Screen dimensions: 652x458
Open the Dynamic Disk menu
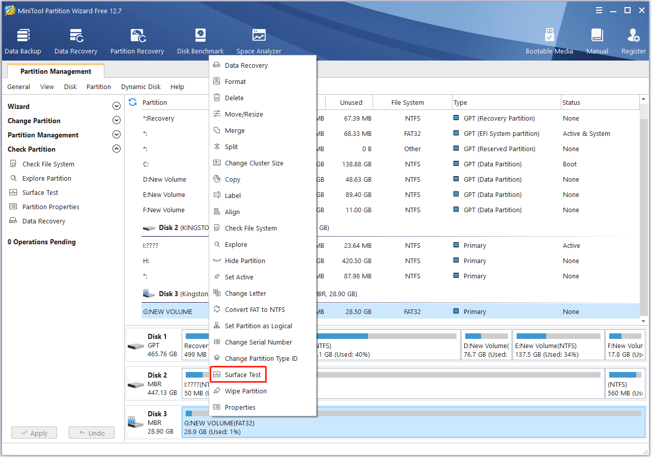pos(141,87)
